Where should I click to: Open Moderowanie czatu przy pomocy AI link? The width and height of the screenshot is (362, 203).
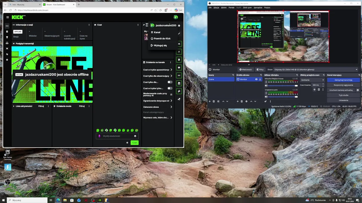click(x=171, y=94)
